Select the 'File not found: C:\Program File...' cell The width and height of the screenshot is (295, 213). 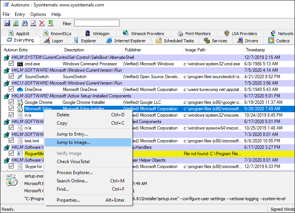pyautogui.click(x=213, y=154)
